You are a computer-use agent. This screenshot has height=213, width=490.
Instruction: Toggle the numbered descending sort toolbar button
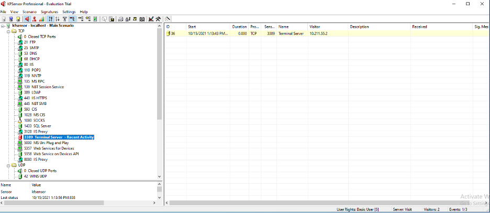coord(58,19)
